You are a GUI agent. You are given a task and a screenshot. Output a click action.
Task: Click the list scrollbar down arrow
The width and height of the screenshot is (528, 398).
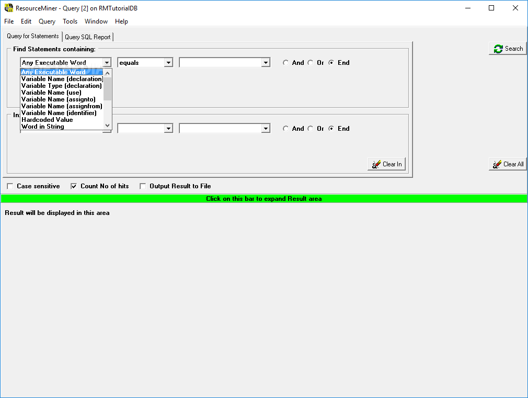[107, 126]
